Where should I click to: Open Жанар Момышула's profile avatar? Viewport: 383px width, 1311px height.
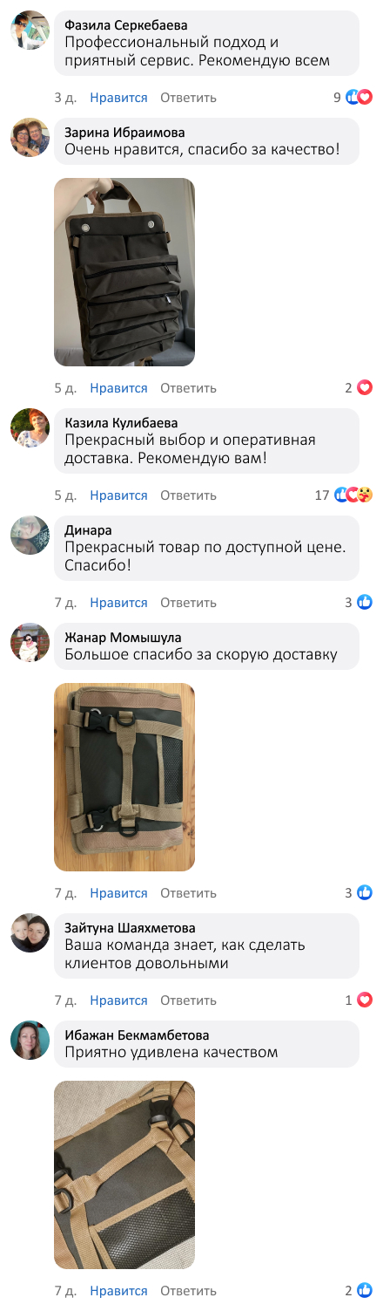click(x=30, y=643)
